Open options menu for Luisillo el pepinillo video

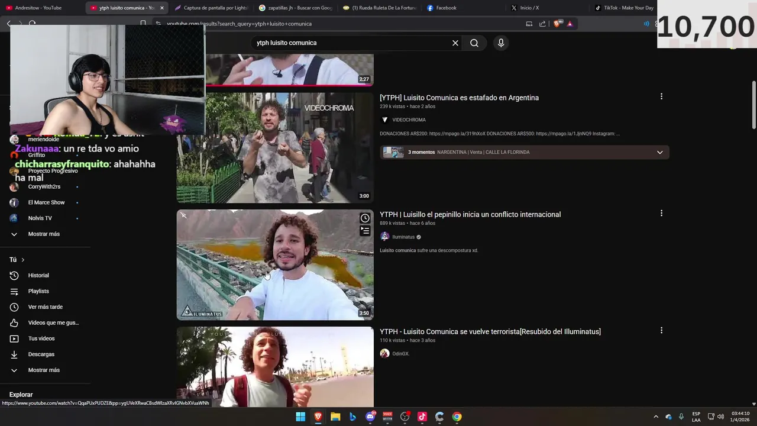661,213
